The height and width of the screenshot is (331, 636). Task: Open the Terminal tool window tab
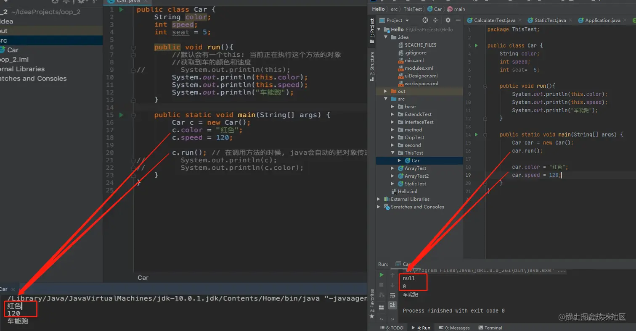pos(490,328)
